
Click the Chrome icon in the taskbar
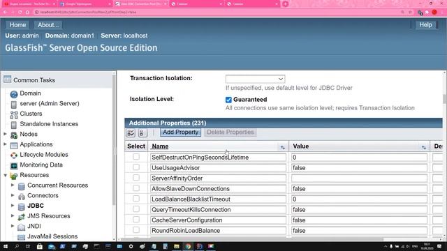tap(188, 246)
